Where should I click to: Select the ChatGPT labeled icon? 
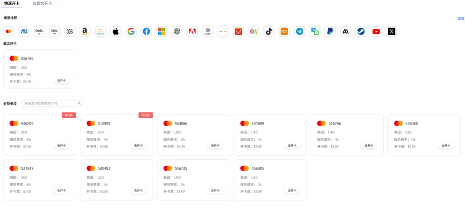(208, 31)
